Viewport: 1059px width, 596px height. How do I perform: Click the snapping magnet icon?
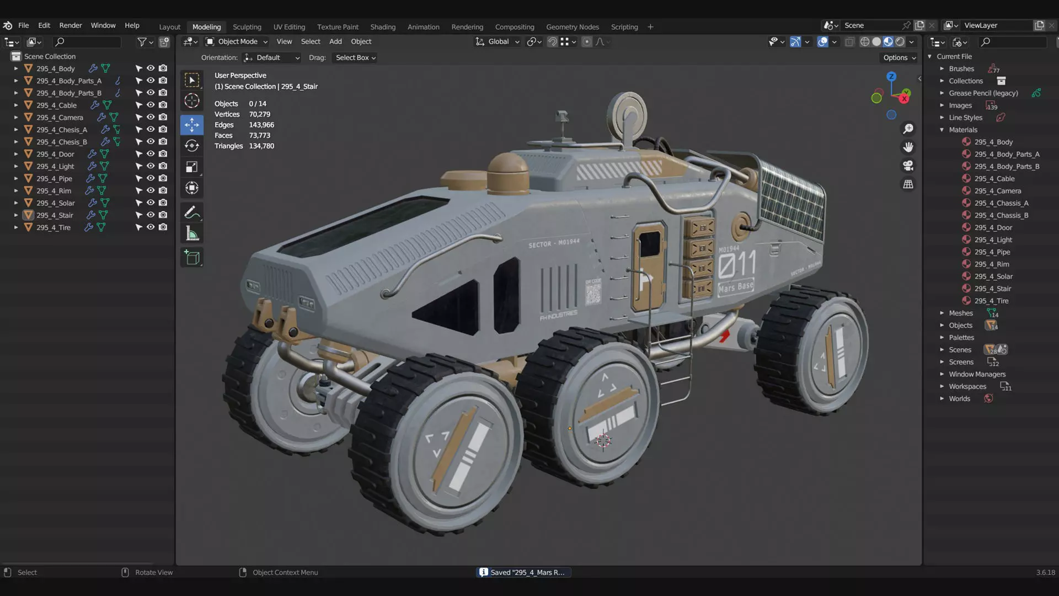552,42
